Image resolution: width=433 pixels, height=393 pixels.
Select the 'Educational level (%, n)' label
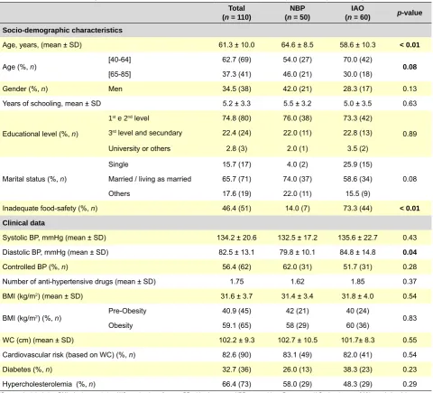(41, 134)
